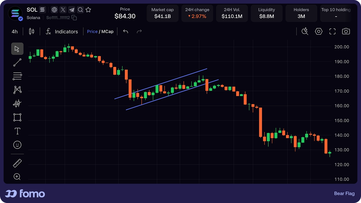Click the Solana name label
Image resolution: width=361 pixels, height=203 pixels.
(33, 18)
